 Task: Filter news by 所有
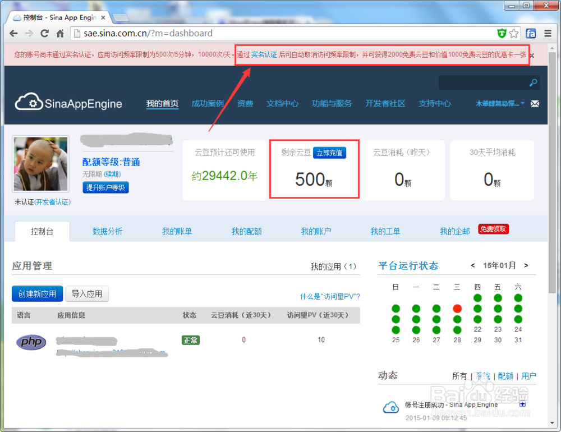coord(459,376)
